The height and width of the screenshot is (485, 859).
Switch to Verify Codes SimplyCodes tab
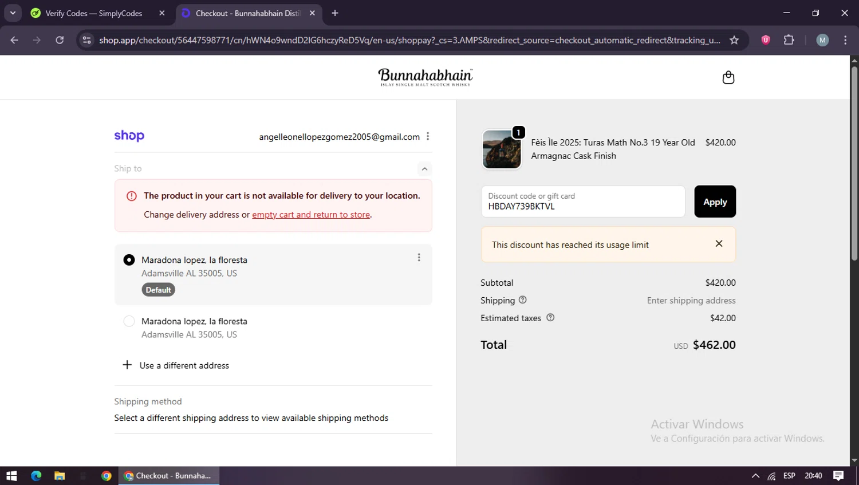tap(97, 13)
